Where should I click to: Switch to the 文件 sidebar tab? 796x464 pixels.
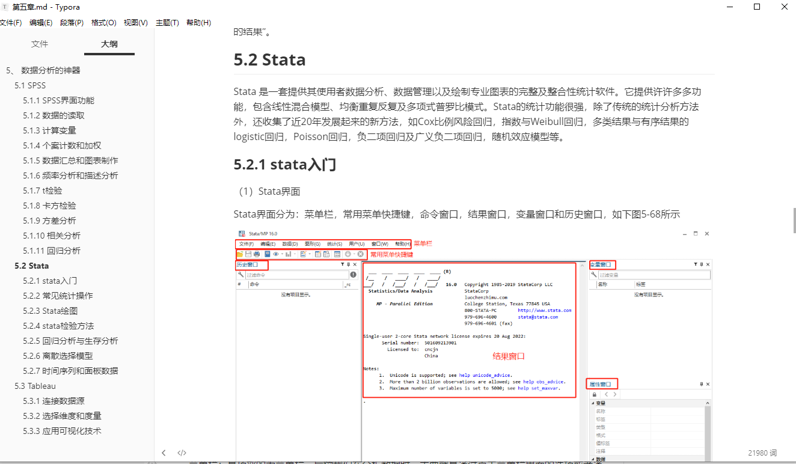[40, 44]
